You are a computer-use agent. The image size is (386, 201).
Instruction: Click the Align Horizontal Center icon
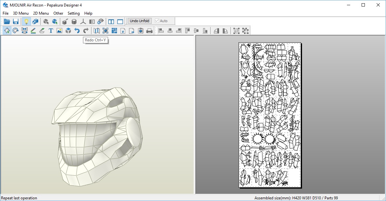[x=170, y=31]
